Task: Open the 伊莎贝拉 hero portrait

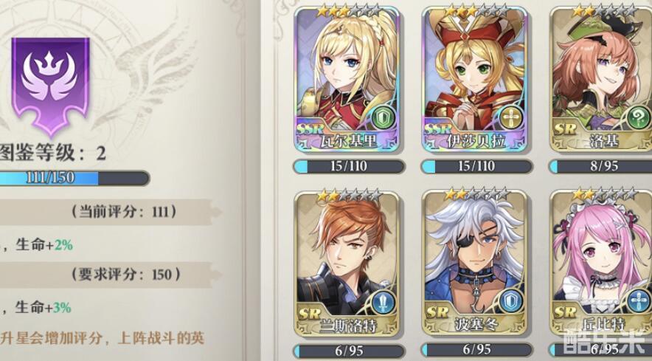Action: coord(475,78)
